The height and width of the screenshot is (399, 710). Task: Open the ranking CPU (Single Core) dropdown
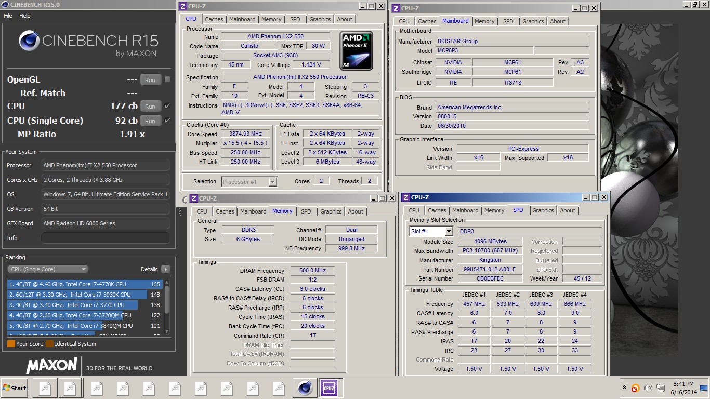pos(48,269)
